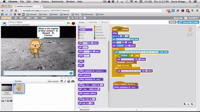The width and height of the screenshot is (200, 112).
Task: Expand the Backpack panel
Action: [x=137, y=110]
